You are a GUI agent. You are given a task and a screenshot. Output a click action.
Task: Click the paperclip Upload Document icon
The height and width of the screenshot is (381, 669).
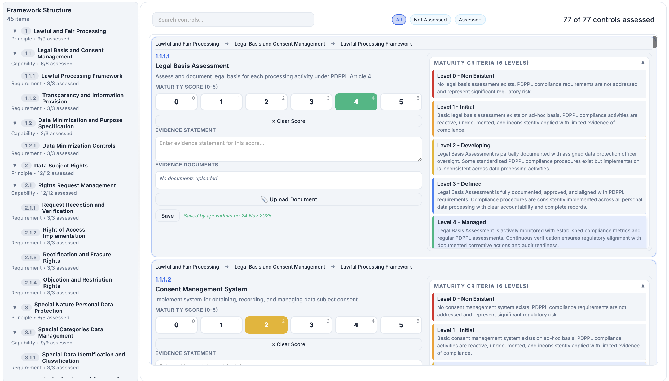[x=265, y=199]
